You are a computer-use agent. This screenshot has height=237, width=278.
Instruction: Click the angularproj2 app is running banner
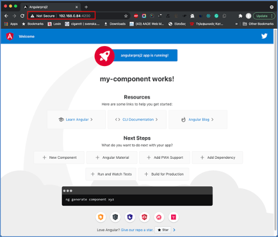[145, 55]
